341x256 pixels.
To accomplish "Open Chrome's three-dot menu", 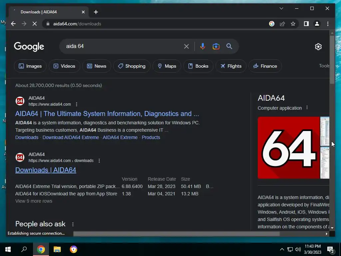I will (328, 24).
